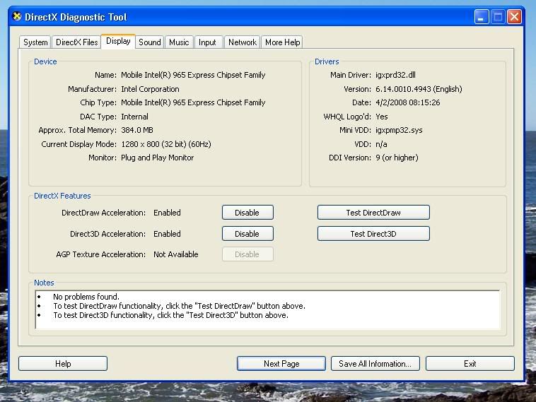Click Save All Information button
The height and width of the screenshot is (402, 536).
[x=375, y=363]
